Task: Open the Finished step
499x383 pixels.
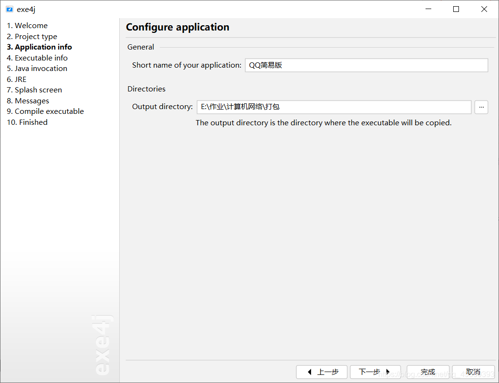Action: (27, 122)
